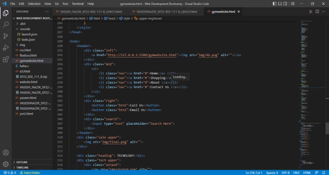
Task: Toggle the Secondary Side Bar
Action: tap(285, 3)
